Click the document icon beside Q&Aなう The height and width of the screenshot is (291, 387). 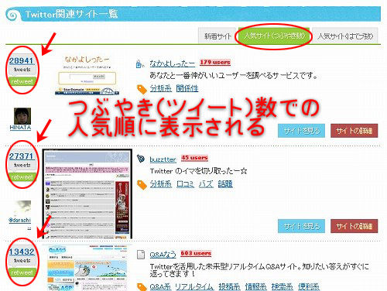point(141,255)
